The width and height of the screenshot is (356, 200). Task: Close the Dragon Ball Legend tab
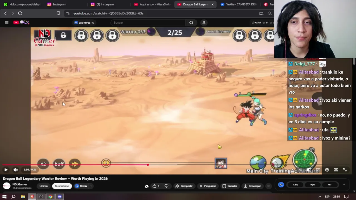tap(212, 4)
